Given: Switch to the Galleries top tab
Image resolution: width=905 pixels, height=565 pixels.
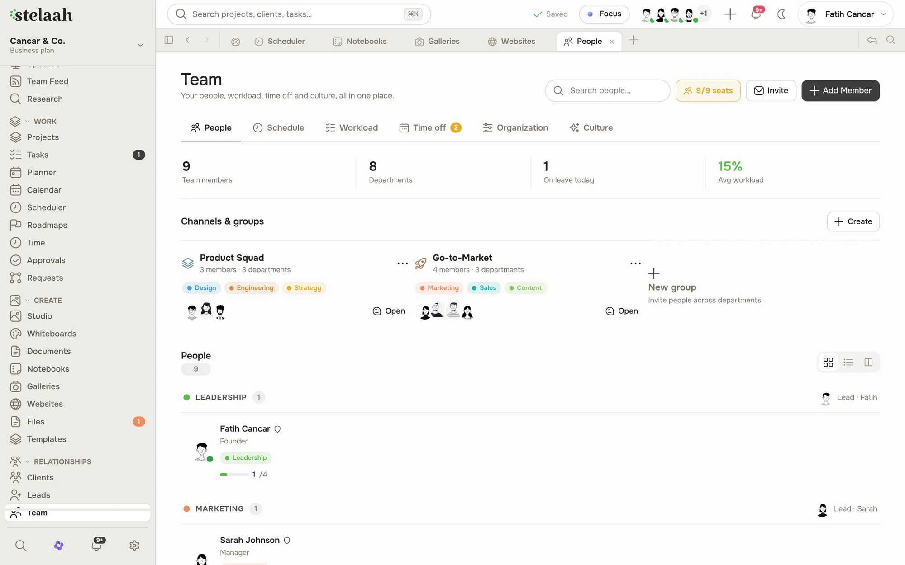Looking at the screenshot, I should pos(437,42).
